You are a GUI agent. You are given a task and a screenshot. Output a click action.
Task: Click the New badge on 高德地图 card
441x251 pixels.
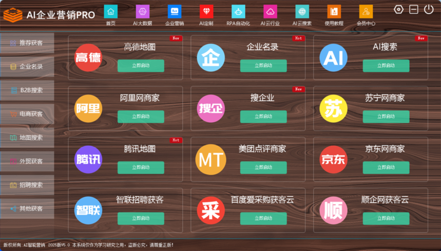coord(176,38)
